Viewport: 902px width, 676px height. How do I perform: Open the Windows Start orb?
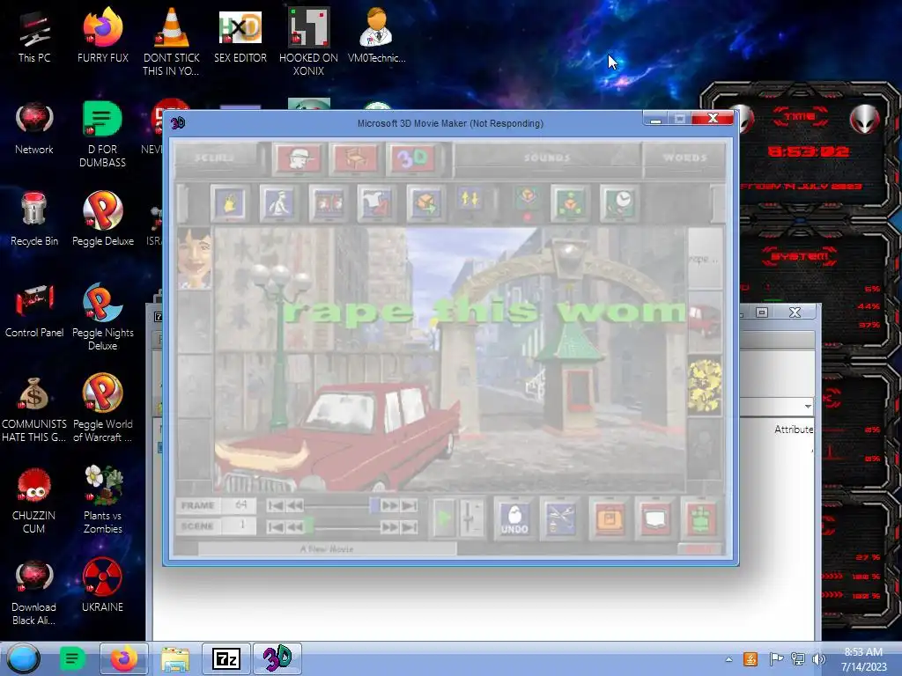click(x=24, y=658)
